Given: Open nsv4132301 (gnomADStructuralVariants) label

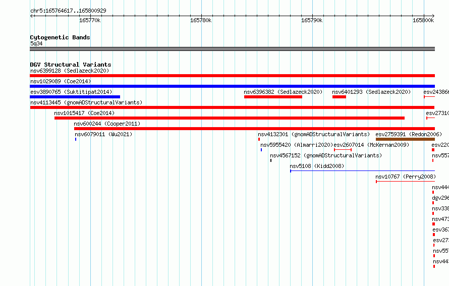Looking at the screenshot, I should (x=314, y=134).
